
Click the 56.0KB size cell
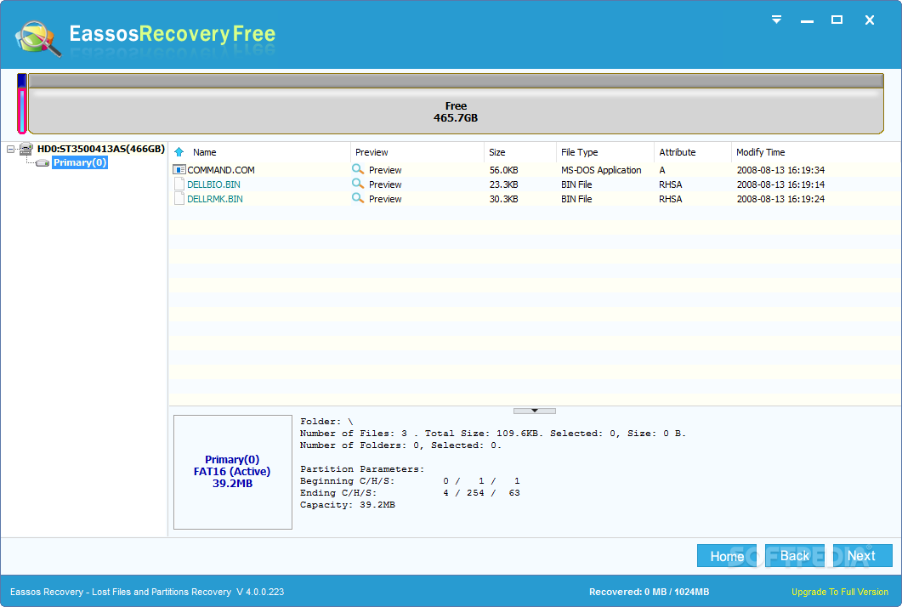[504, 170]
